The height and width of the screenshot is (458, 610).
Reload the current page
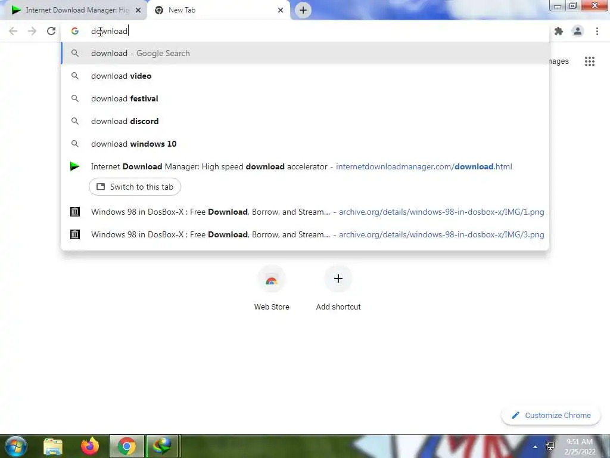(x=51, y=31)
